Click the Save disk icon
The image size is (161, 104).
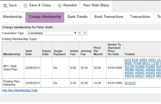(x=5, y=6)
